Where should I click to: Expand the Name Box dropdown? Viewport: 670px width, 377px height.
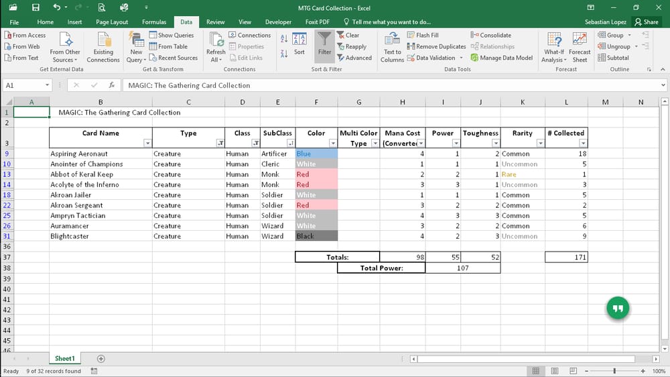click(47, 85)
